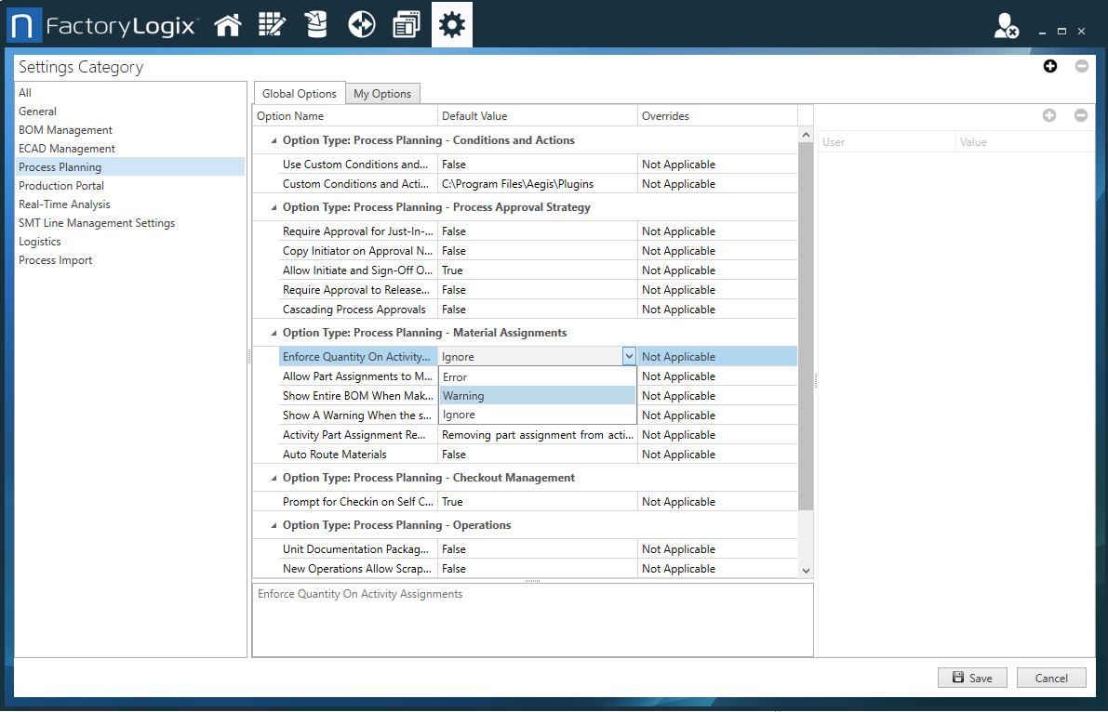Cancel the settings changes

(x=1051, y=678)
